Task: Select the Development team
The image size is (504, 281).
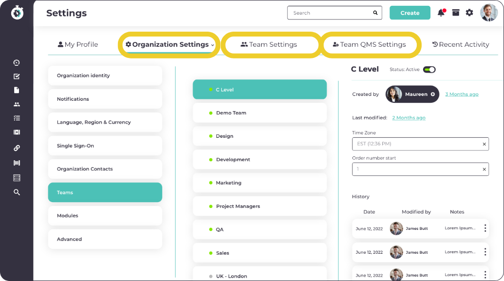Action: 260,159
